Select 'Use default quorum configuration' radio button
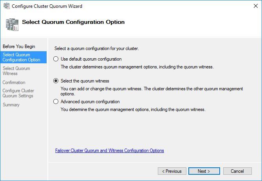Viewport: 262px width, 181px height. click(56, 59)
